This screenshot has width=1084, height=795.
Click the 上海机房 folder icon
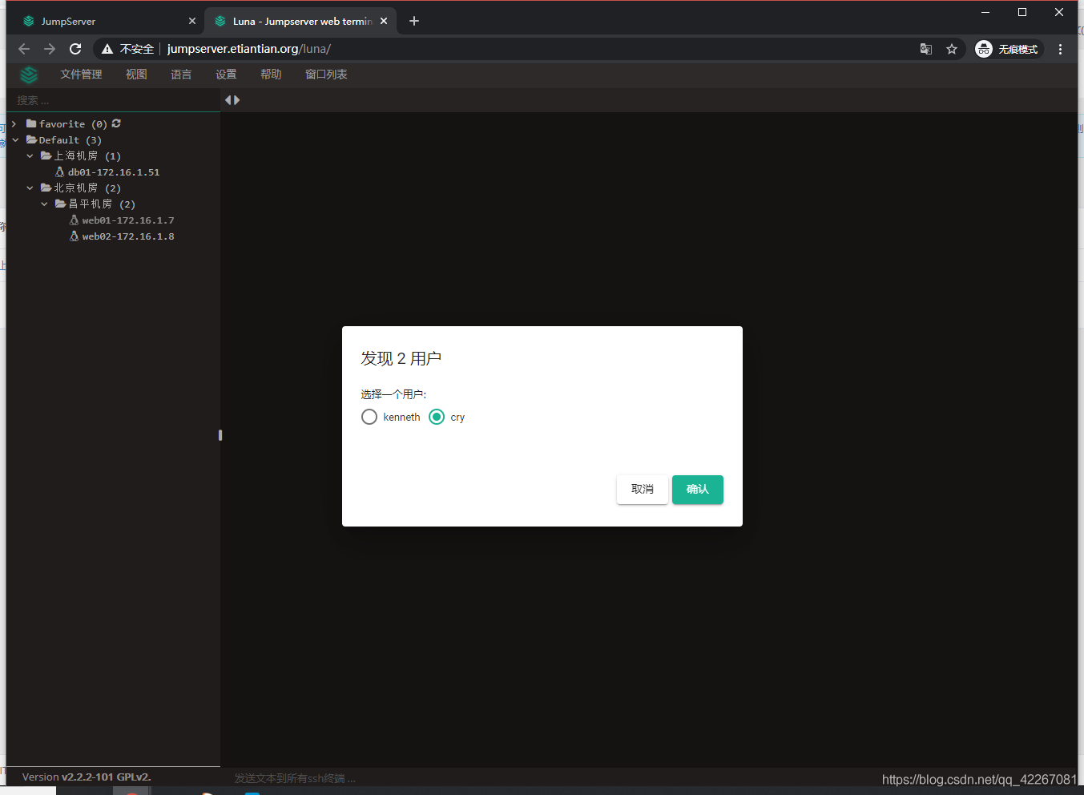pos(46,155)
